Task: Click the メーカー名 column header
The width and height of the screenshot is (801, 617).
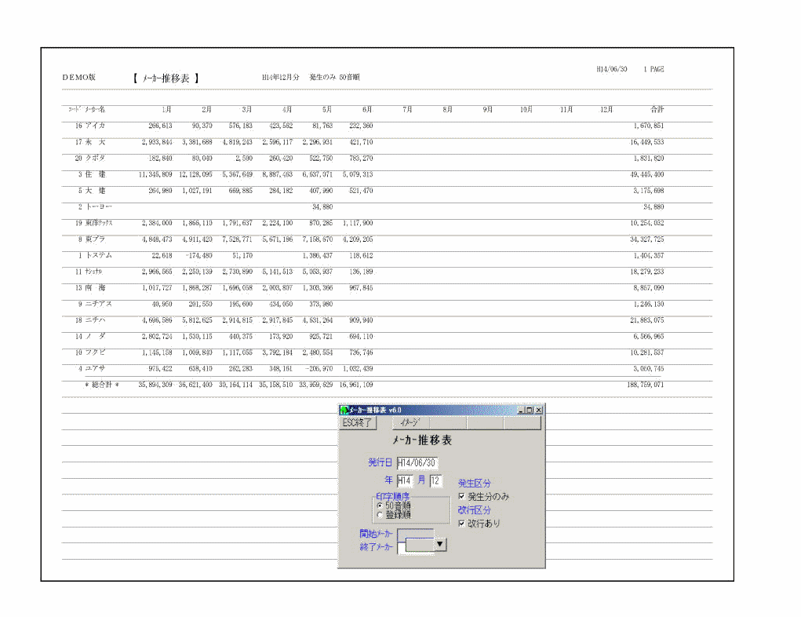Action: tap(94, 109)
